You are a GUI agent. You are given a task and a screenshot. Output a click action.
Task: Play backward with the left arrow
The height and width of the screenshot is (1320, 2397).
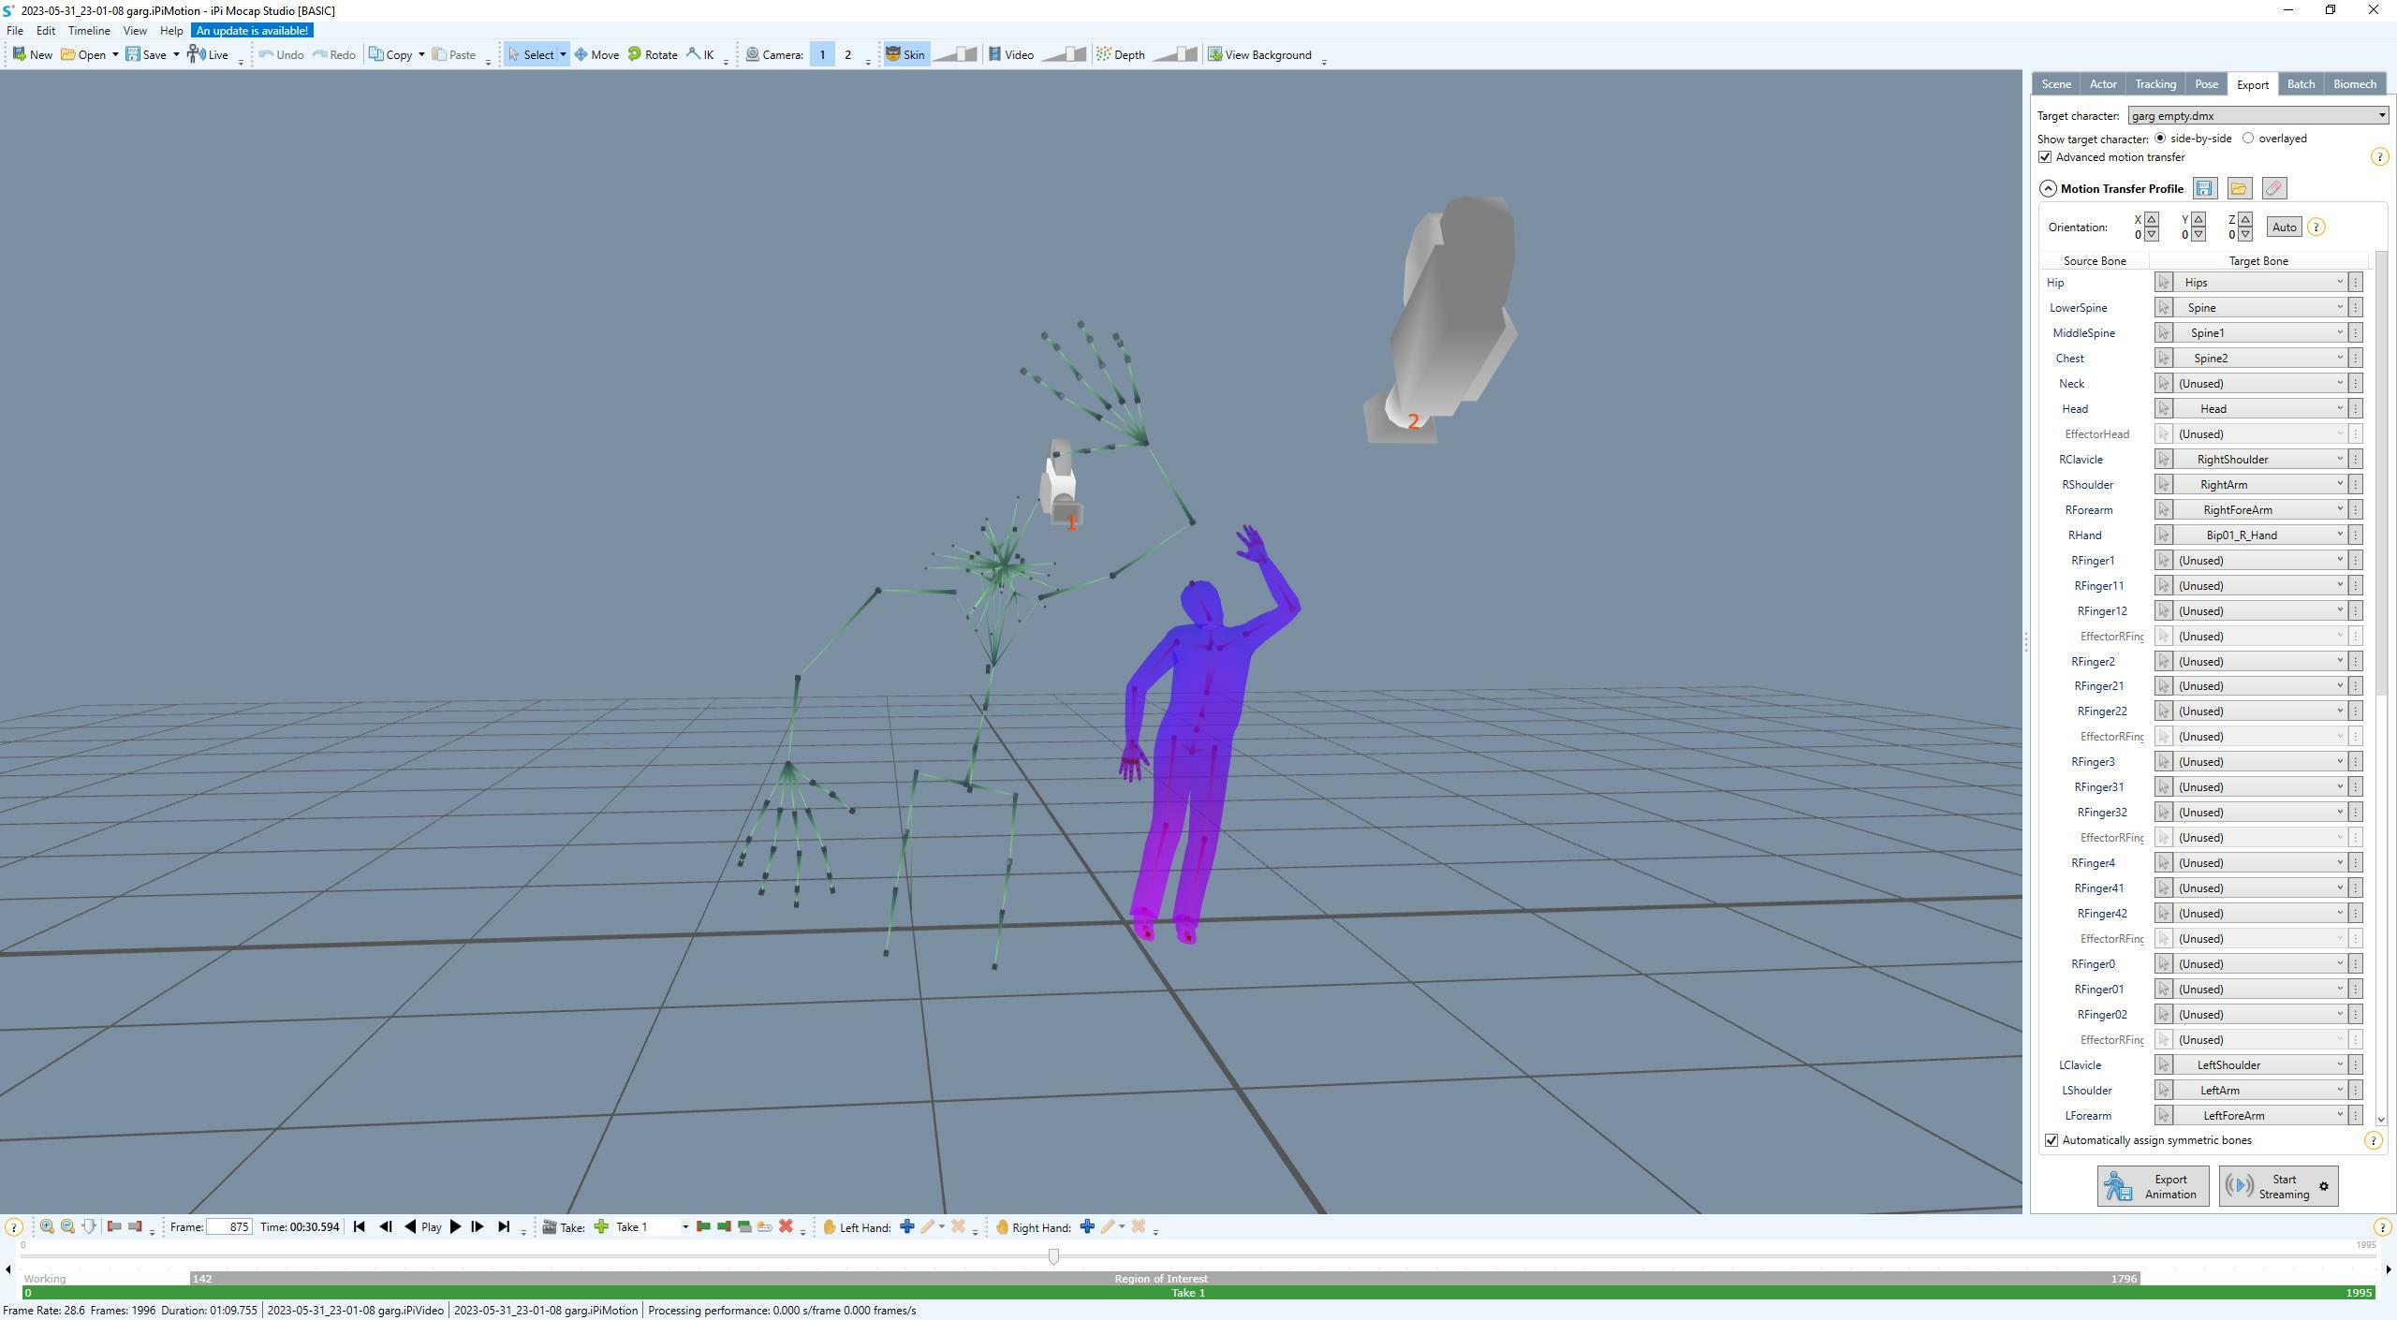click(410, 1226)
